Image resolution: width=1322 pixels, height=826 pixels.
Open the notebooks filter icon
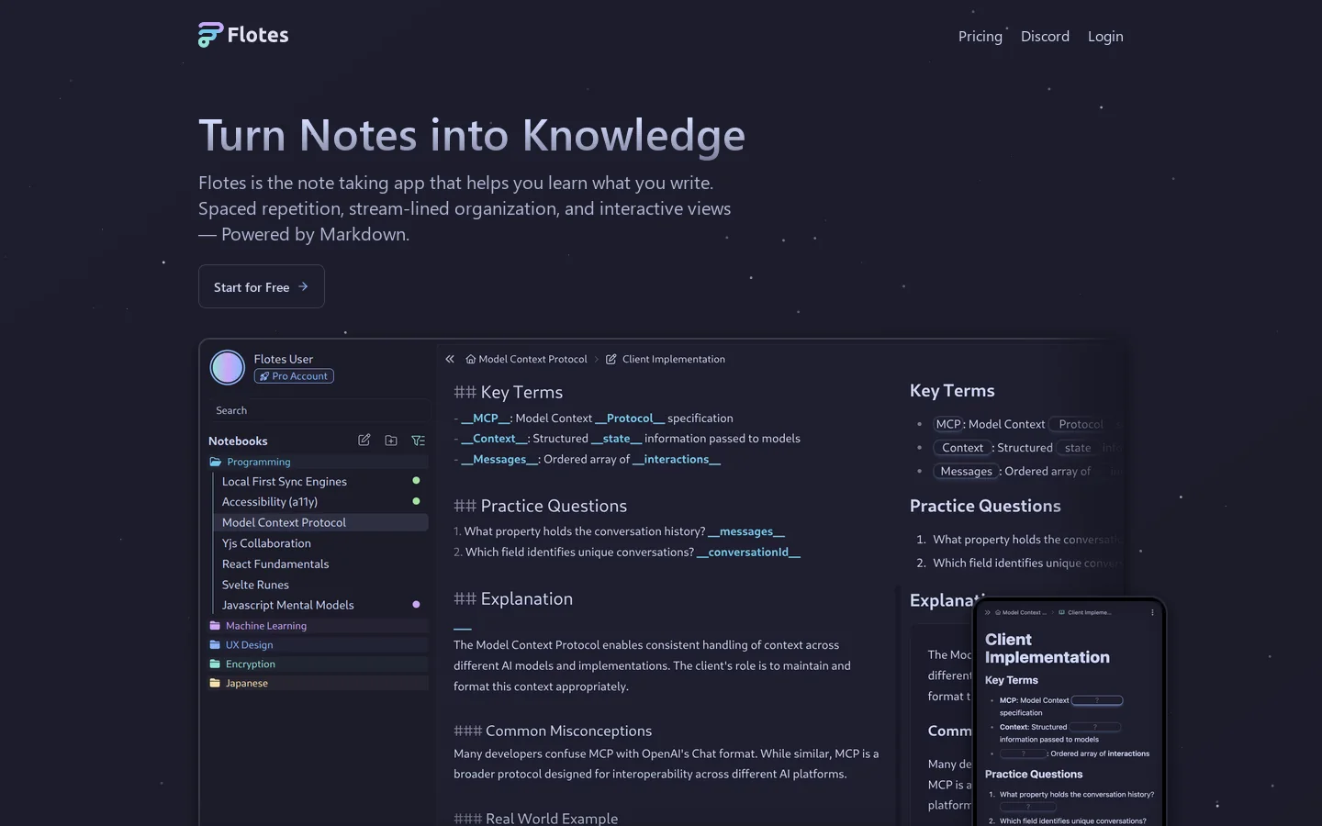pyautogui.click(x=419, y=441)
